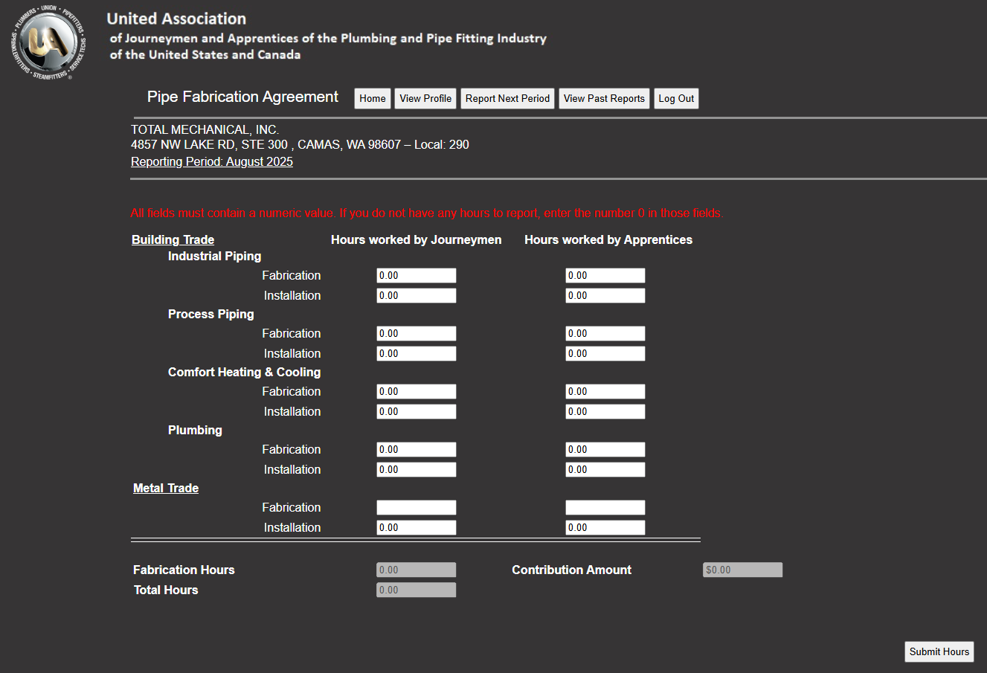This screenshot has height=673, width=987.
Task: Click Report Next Period button
Action: pos(507,98)
